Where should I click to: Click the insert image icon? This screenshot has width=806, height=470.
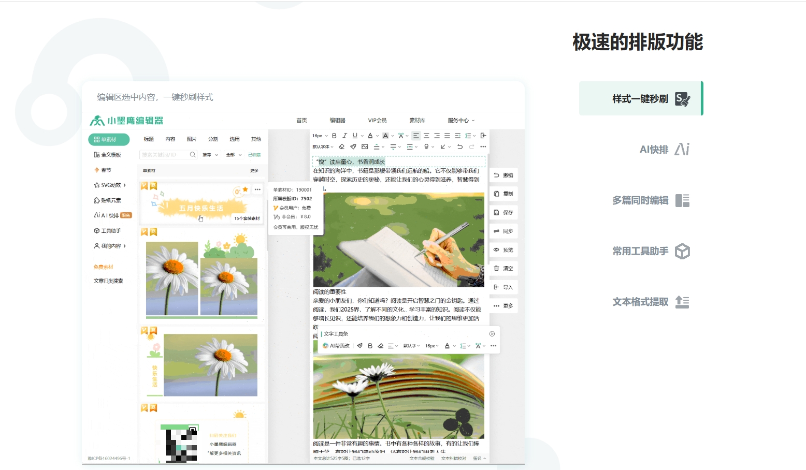[x=365, y=146]
